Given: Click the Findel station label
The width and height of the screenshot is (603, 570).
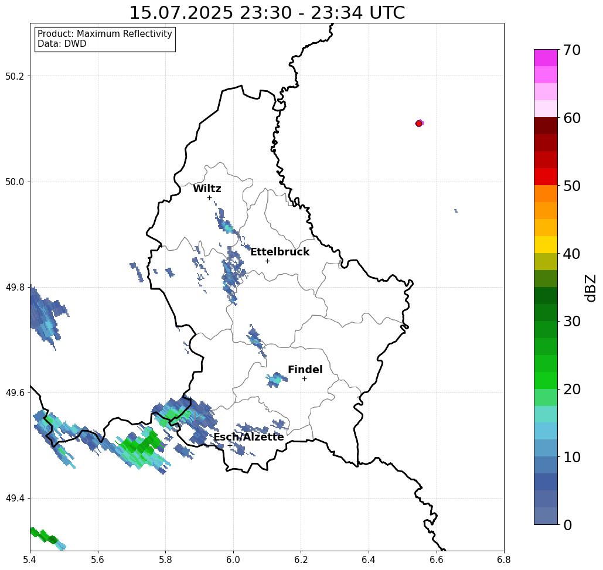Looking at the screenshot, I should click(305, 370).
